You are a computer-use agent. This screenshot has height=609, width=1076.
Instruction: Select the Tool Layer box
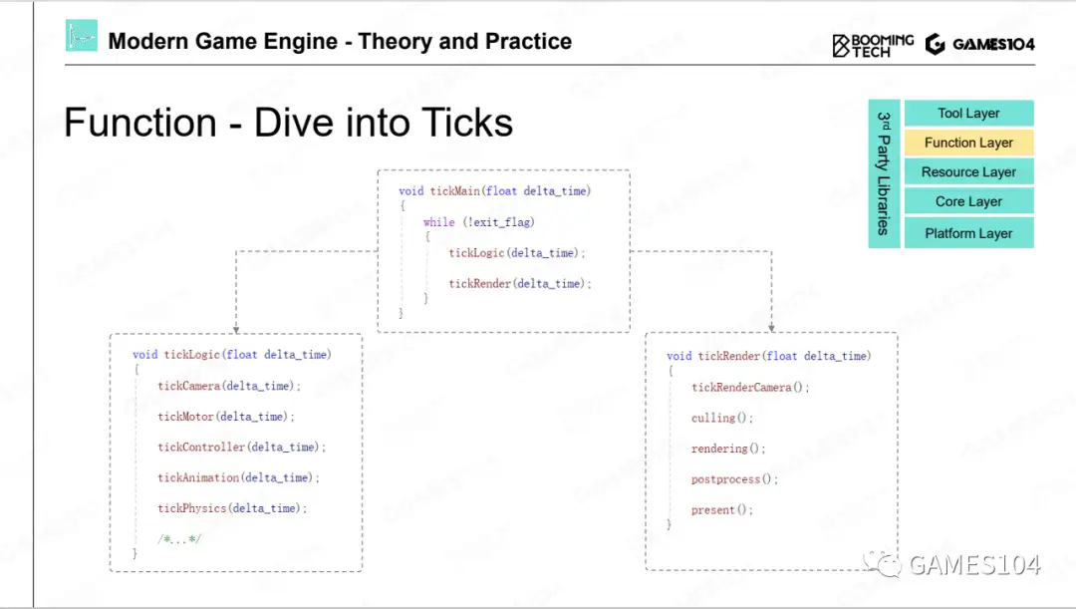coord(968,114)
